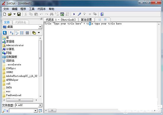Open the 文件类型 *.mff dropdown
163x115 pixels.
click(40, 105)
